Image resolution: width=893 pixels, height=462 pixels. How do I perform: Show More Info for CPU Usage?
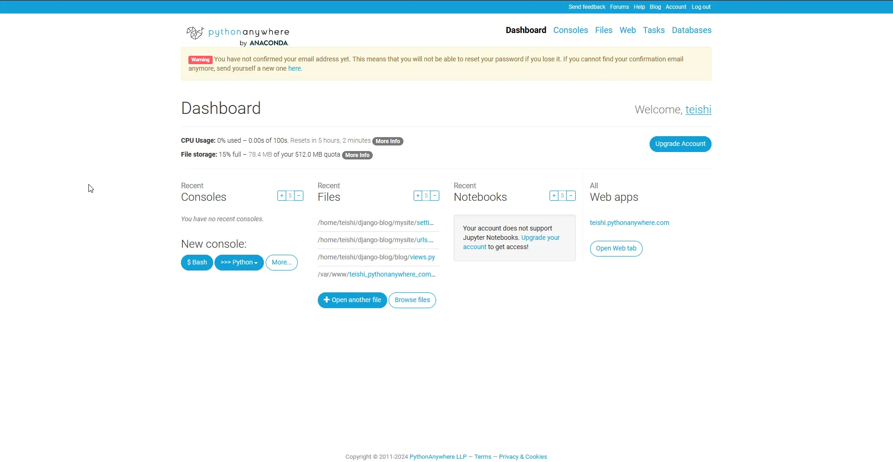click(x=388, y=141)
